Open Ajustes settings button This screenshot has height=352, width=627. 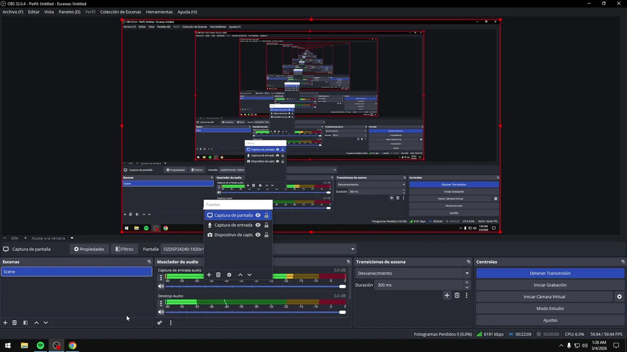point(550,320)
